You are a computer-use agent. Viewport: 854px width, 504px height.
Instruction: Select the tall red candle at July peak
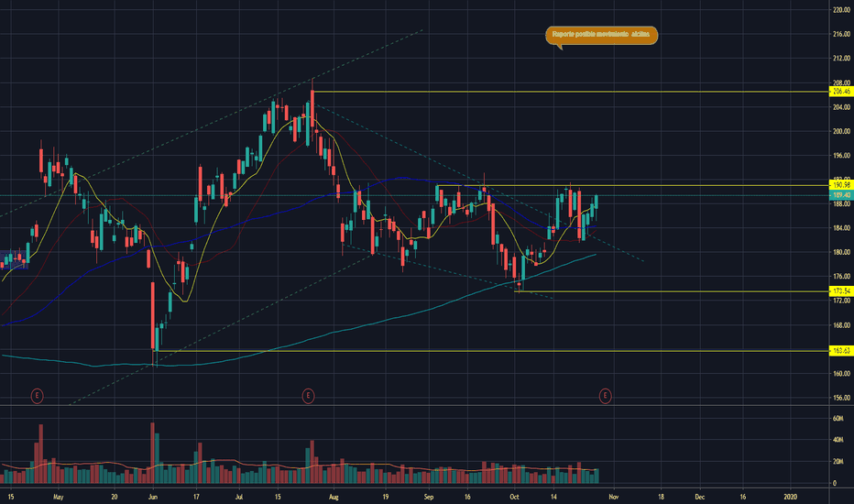tap(312, 109)
